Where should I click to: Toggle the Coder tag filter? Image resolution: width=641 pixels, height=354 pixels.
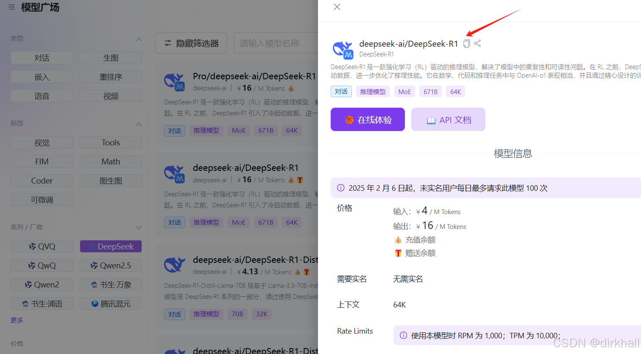(x=42, y=181)
